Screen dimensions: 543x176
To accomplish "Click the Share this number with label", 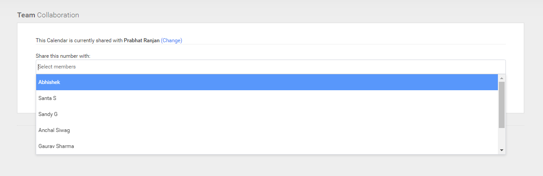I will click(63, 56).
